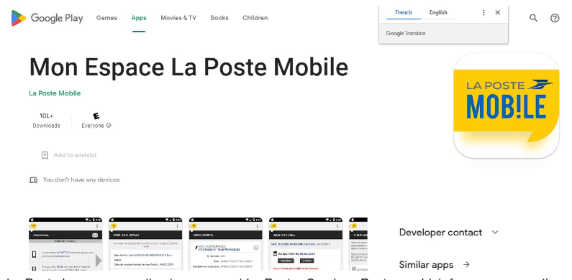This screenshot has width=572, height=280.
Task: Select the Apps tab
Action: pyautogui.click(x=139, y=18)
